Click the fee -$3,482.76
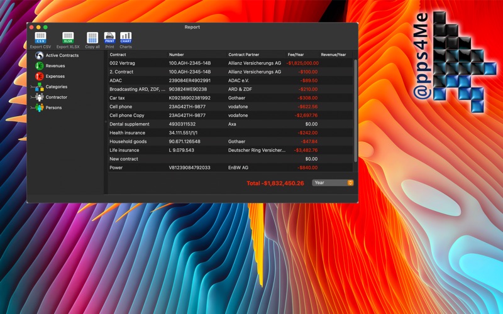503x314 pixels. 306,150
